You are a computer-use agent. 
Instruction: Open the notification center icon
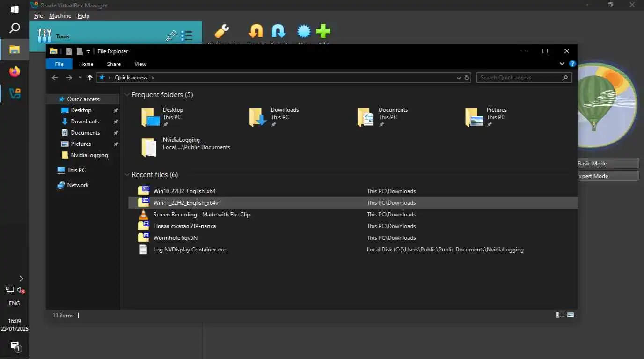(x=15, y=346)
